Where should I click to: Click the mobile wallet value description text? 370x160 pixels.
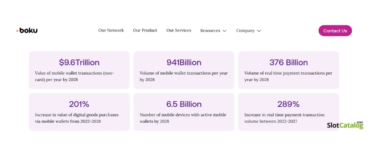pyautogui.click(x=74, y=76)
